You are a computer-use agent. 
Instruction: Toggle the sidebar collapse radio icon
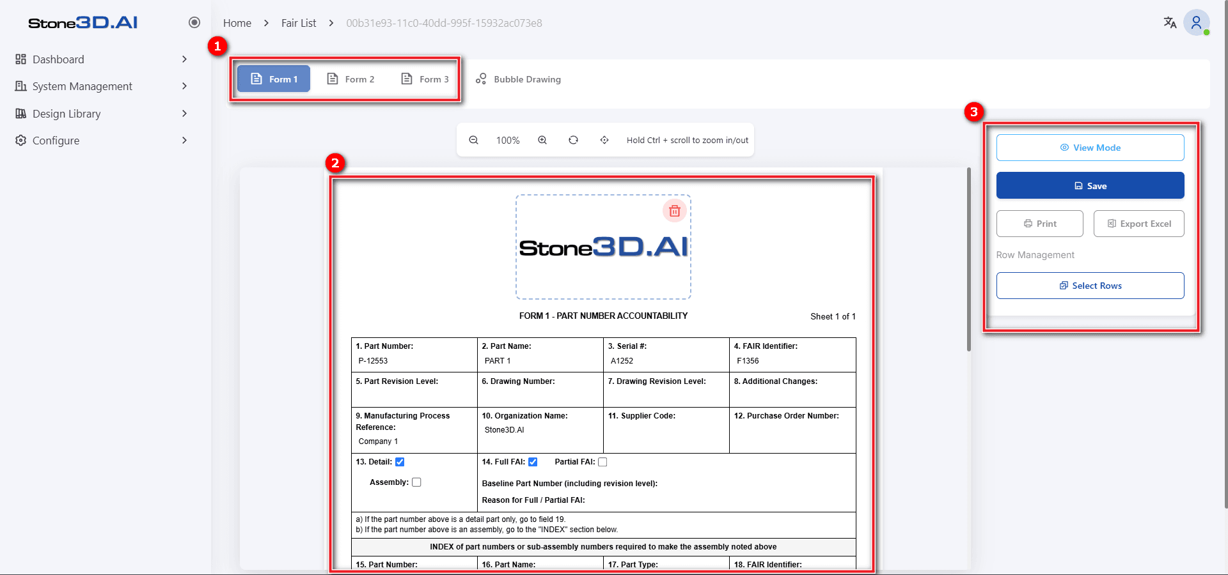tap(194, 22)
